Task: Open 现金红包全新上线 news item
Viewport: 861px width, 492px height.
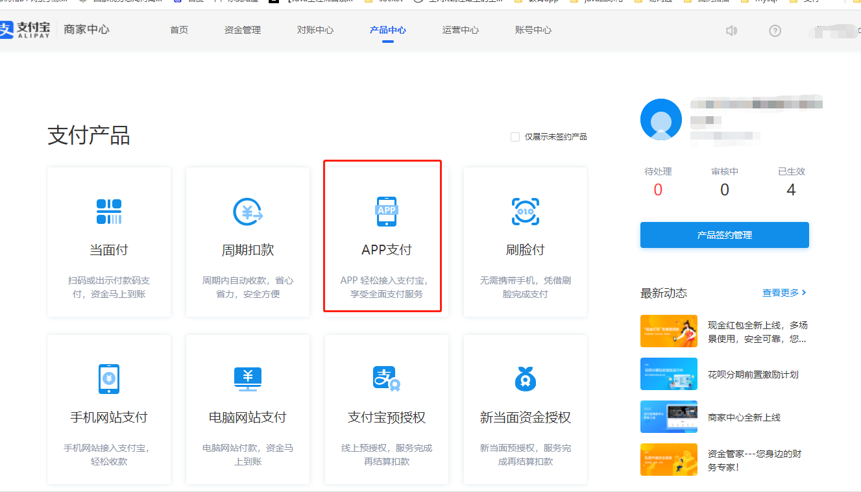Action: pos(758,332)
